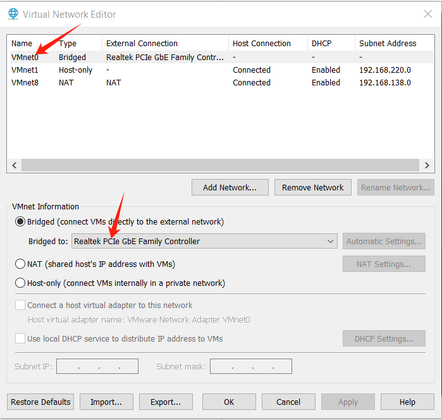The width and height of the screenshot is (442, 420).
Task: Click the left scroll arrow in network list
Action: (x=15, y=165)
